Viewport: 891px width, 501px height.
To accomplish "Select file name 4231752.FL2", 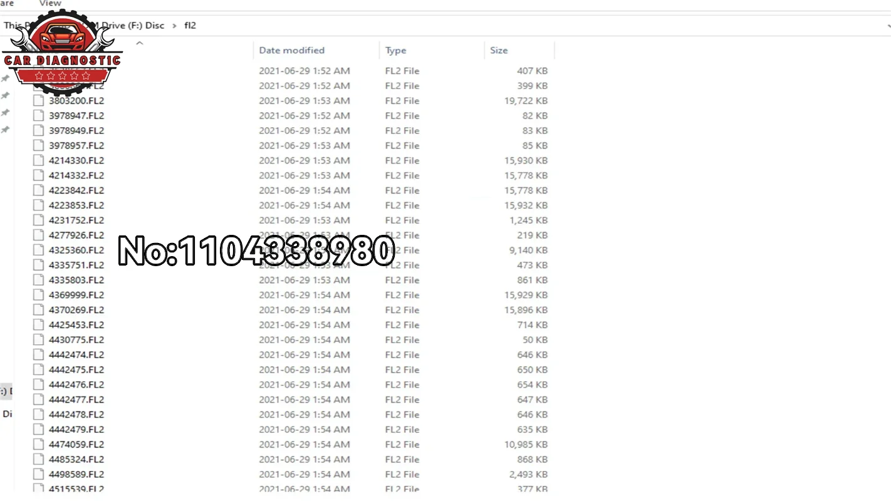I will [76, 220].
